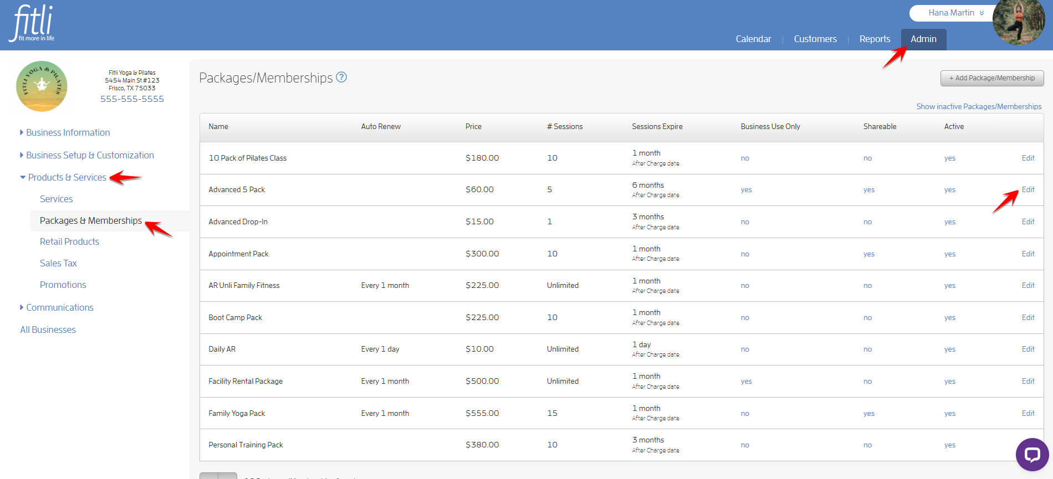The height and width of the screenshot is (479, 1053).
Task: Open the Hana Martin user dropdown
Action: [955, 13]
